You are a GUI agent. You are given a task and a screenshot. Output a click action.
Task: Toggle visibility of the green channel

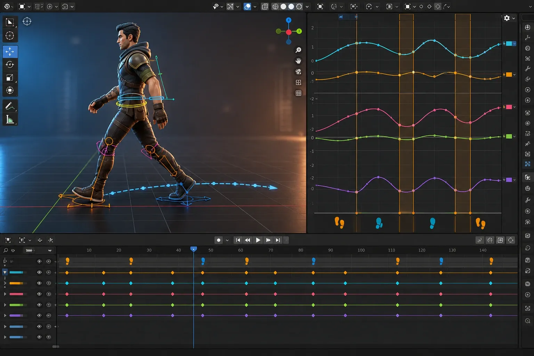[x=39, y=305]
